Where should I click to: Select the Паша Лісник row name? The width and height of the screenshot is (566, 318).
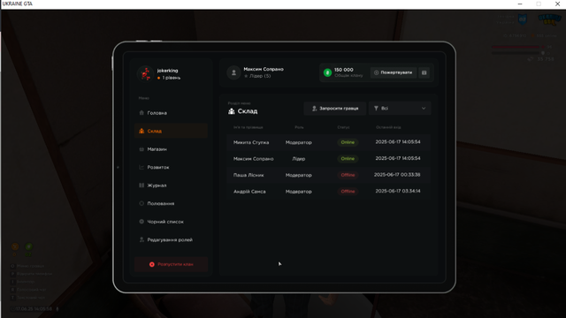(x=249, y=175)
